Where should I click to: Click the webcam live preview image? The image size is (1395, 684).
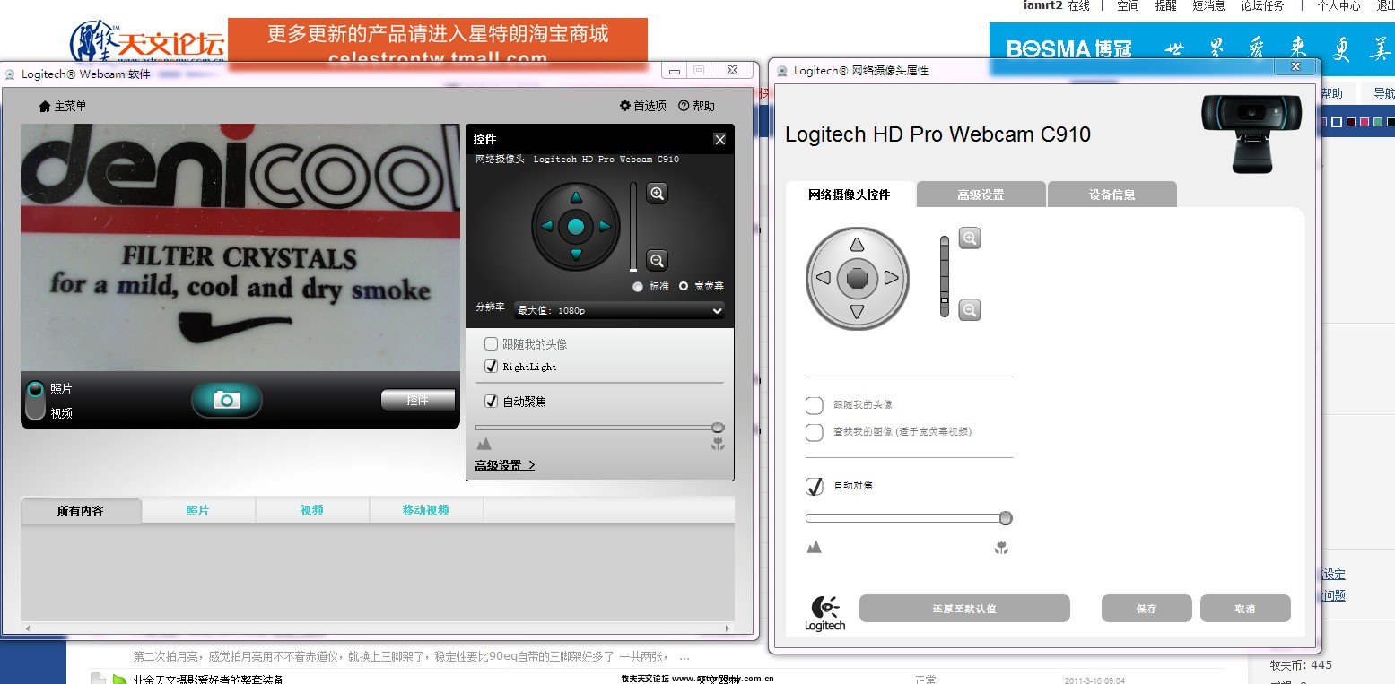pos(240,247)
